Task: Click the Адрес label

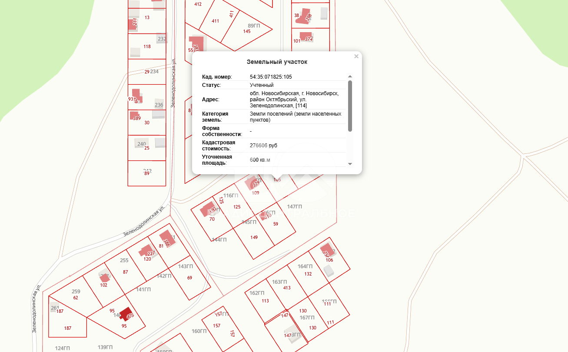Action: click(211, 100)
